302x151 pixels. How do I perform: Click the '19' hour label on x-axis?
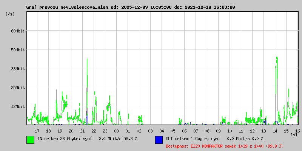click(60, 131)
